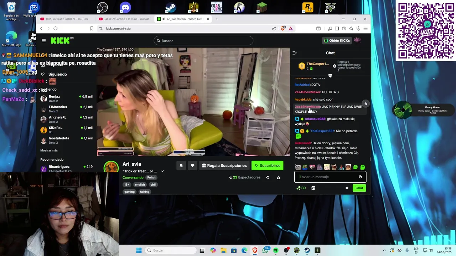Open WhatsApp from the taskbar
The width and height of the screenshot is (456, 256).
point(265,250)
